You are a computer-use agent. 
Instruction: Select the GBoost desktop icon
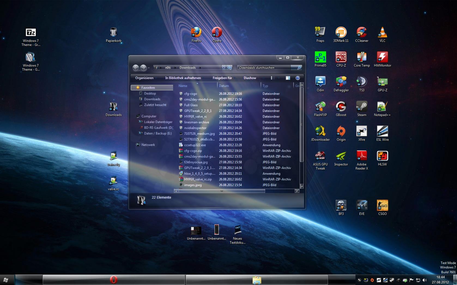[341, 109]
